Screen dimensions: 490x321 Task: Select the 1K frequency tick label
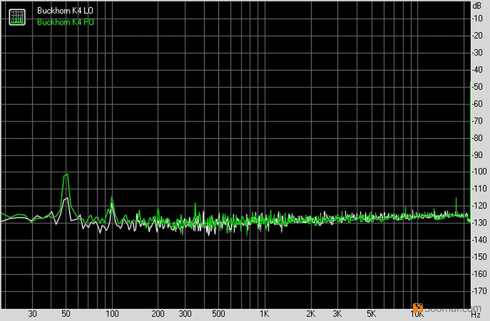point(264,314)
